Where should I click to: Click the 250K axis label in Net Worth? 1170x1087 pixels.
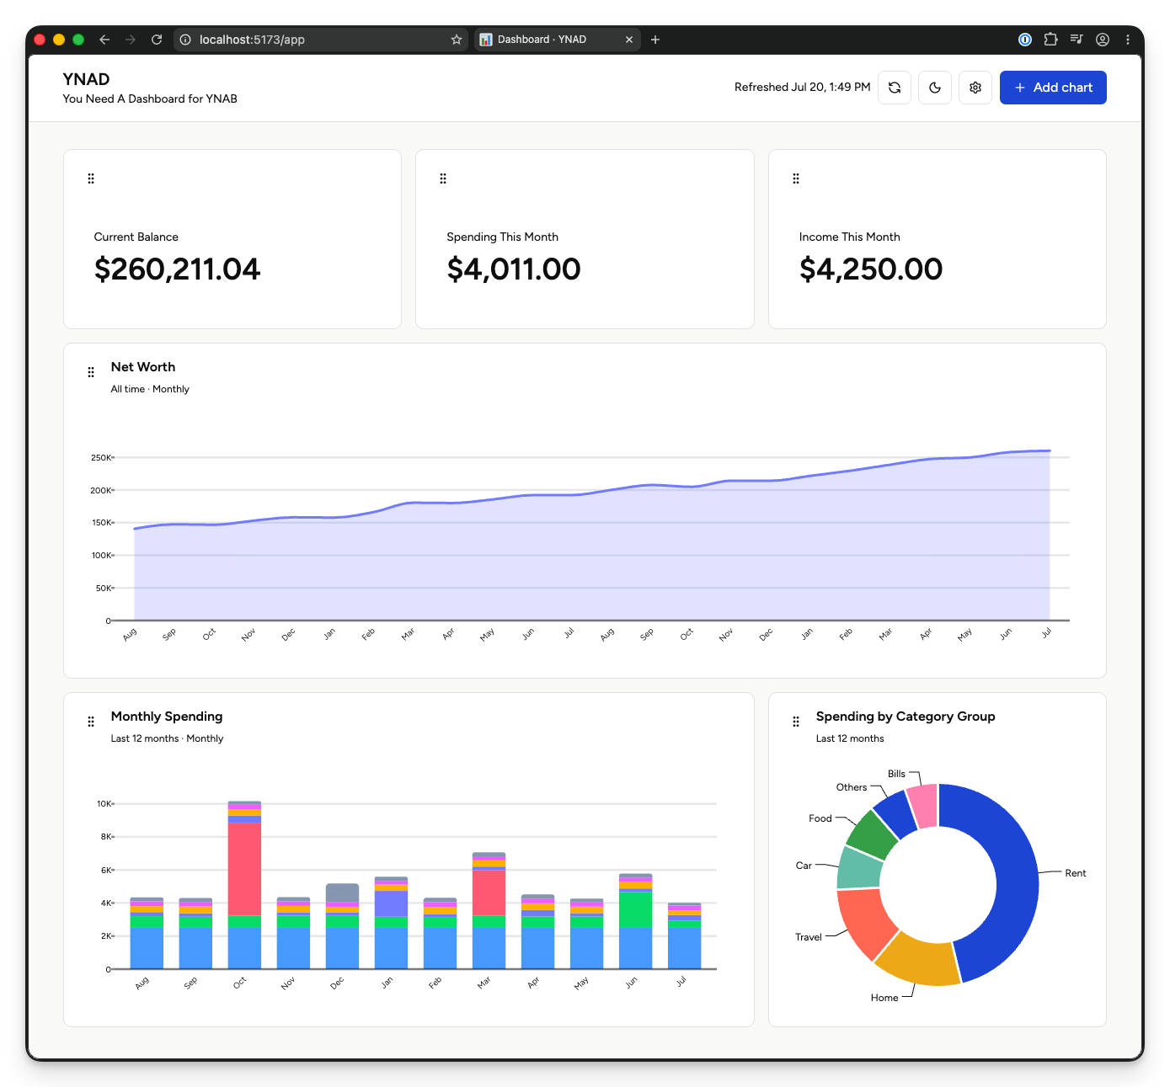tap(100, 458)
